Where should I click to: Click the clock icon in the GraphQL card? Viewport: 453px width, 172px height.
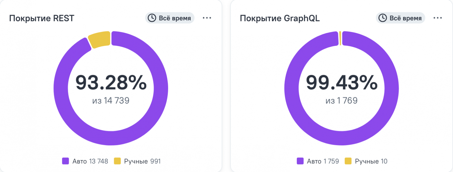pyautogui.click(x=383, y=18)
